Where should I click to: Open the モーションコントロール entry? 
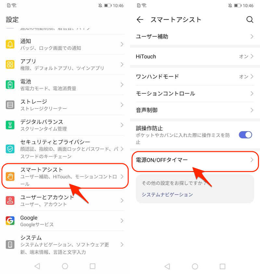click(x=195, y=93)
